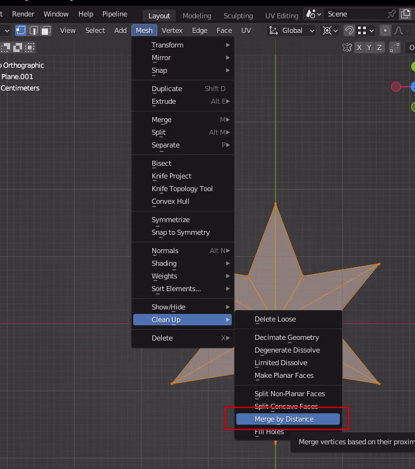Pin the scene to workspace

(x=391, y=14)
